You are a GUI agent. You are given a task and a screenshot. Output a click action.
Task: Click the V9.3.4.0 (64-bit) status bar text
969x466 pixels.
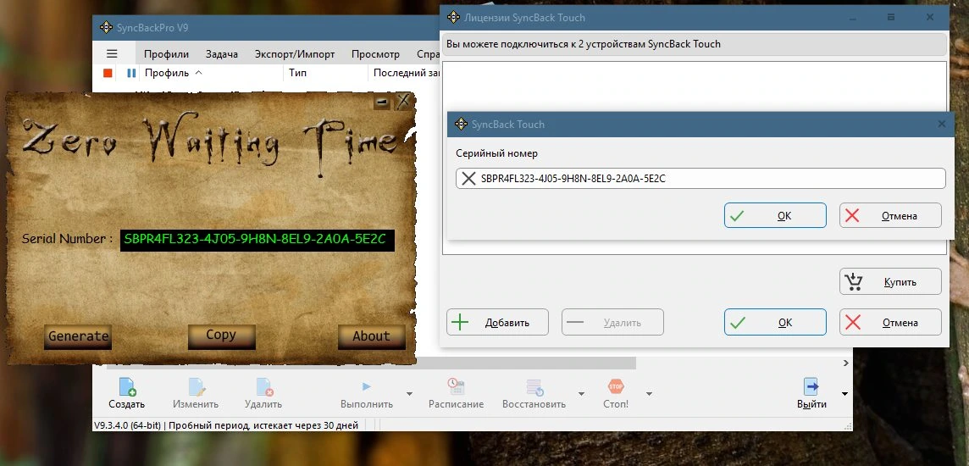tap(128, 425)
